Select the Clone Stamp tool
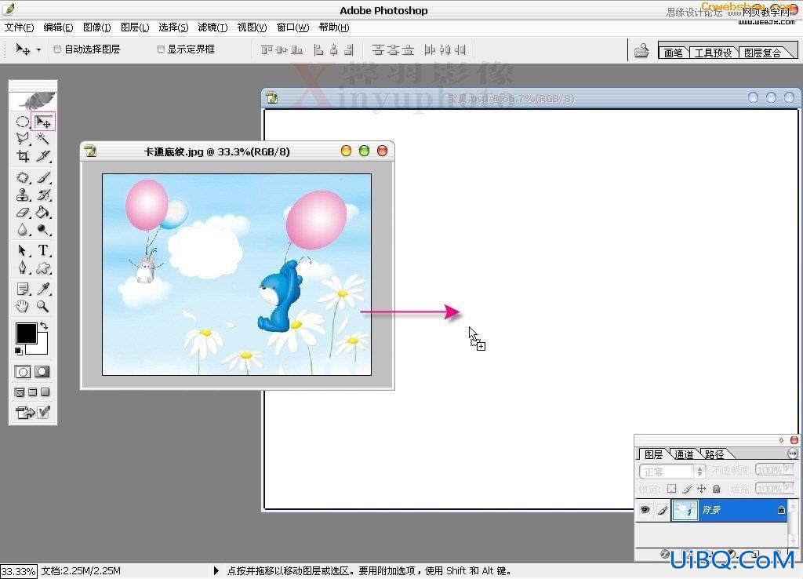803x579 pixels. [x=22, y=195]
